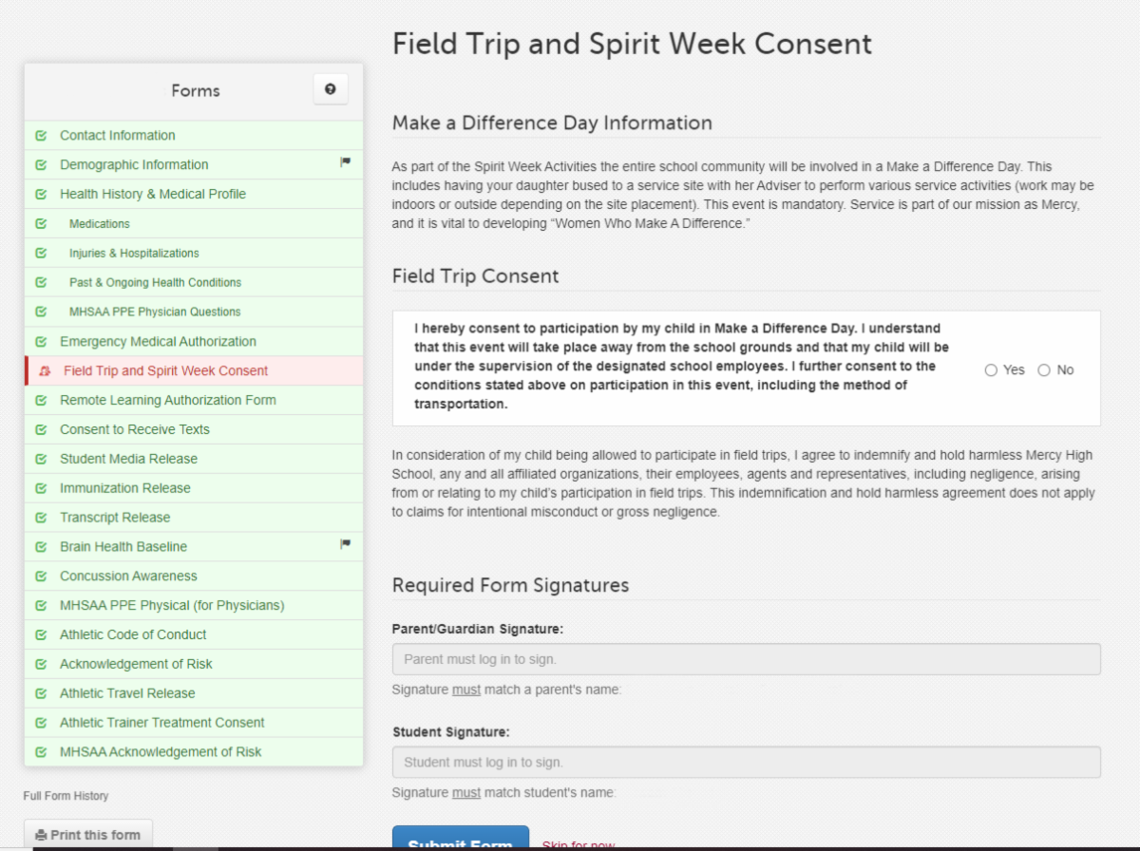Select No for field trip consent
Screen dimensions: 1140x851
coord(1044,370)
